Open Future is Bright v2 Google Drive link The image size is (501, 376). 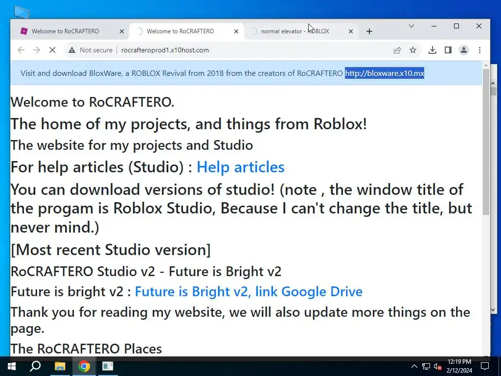[x=249, y=291]
